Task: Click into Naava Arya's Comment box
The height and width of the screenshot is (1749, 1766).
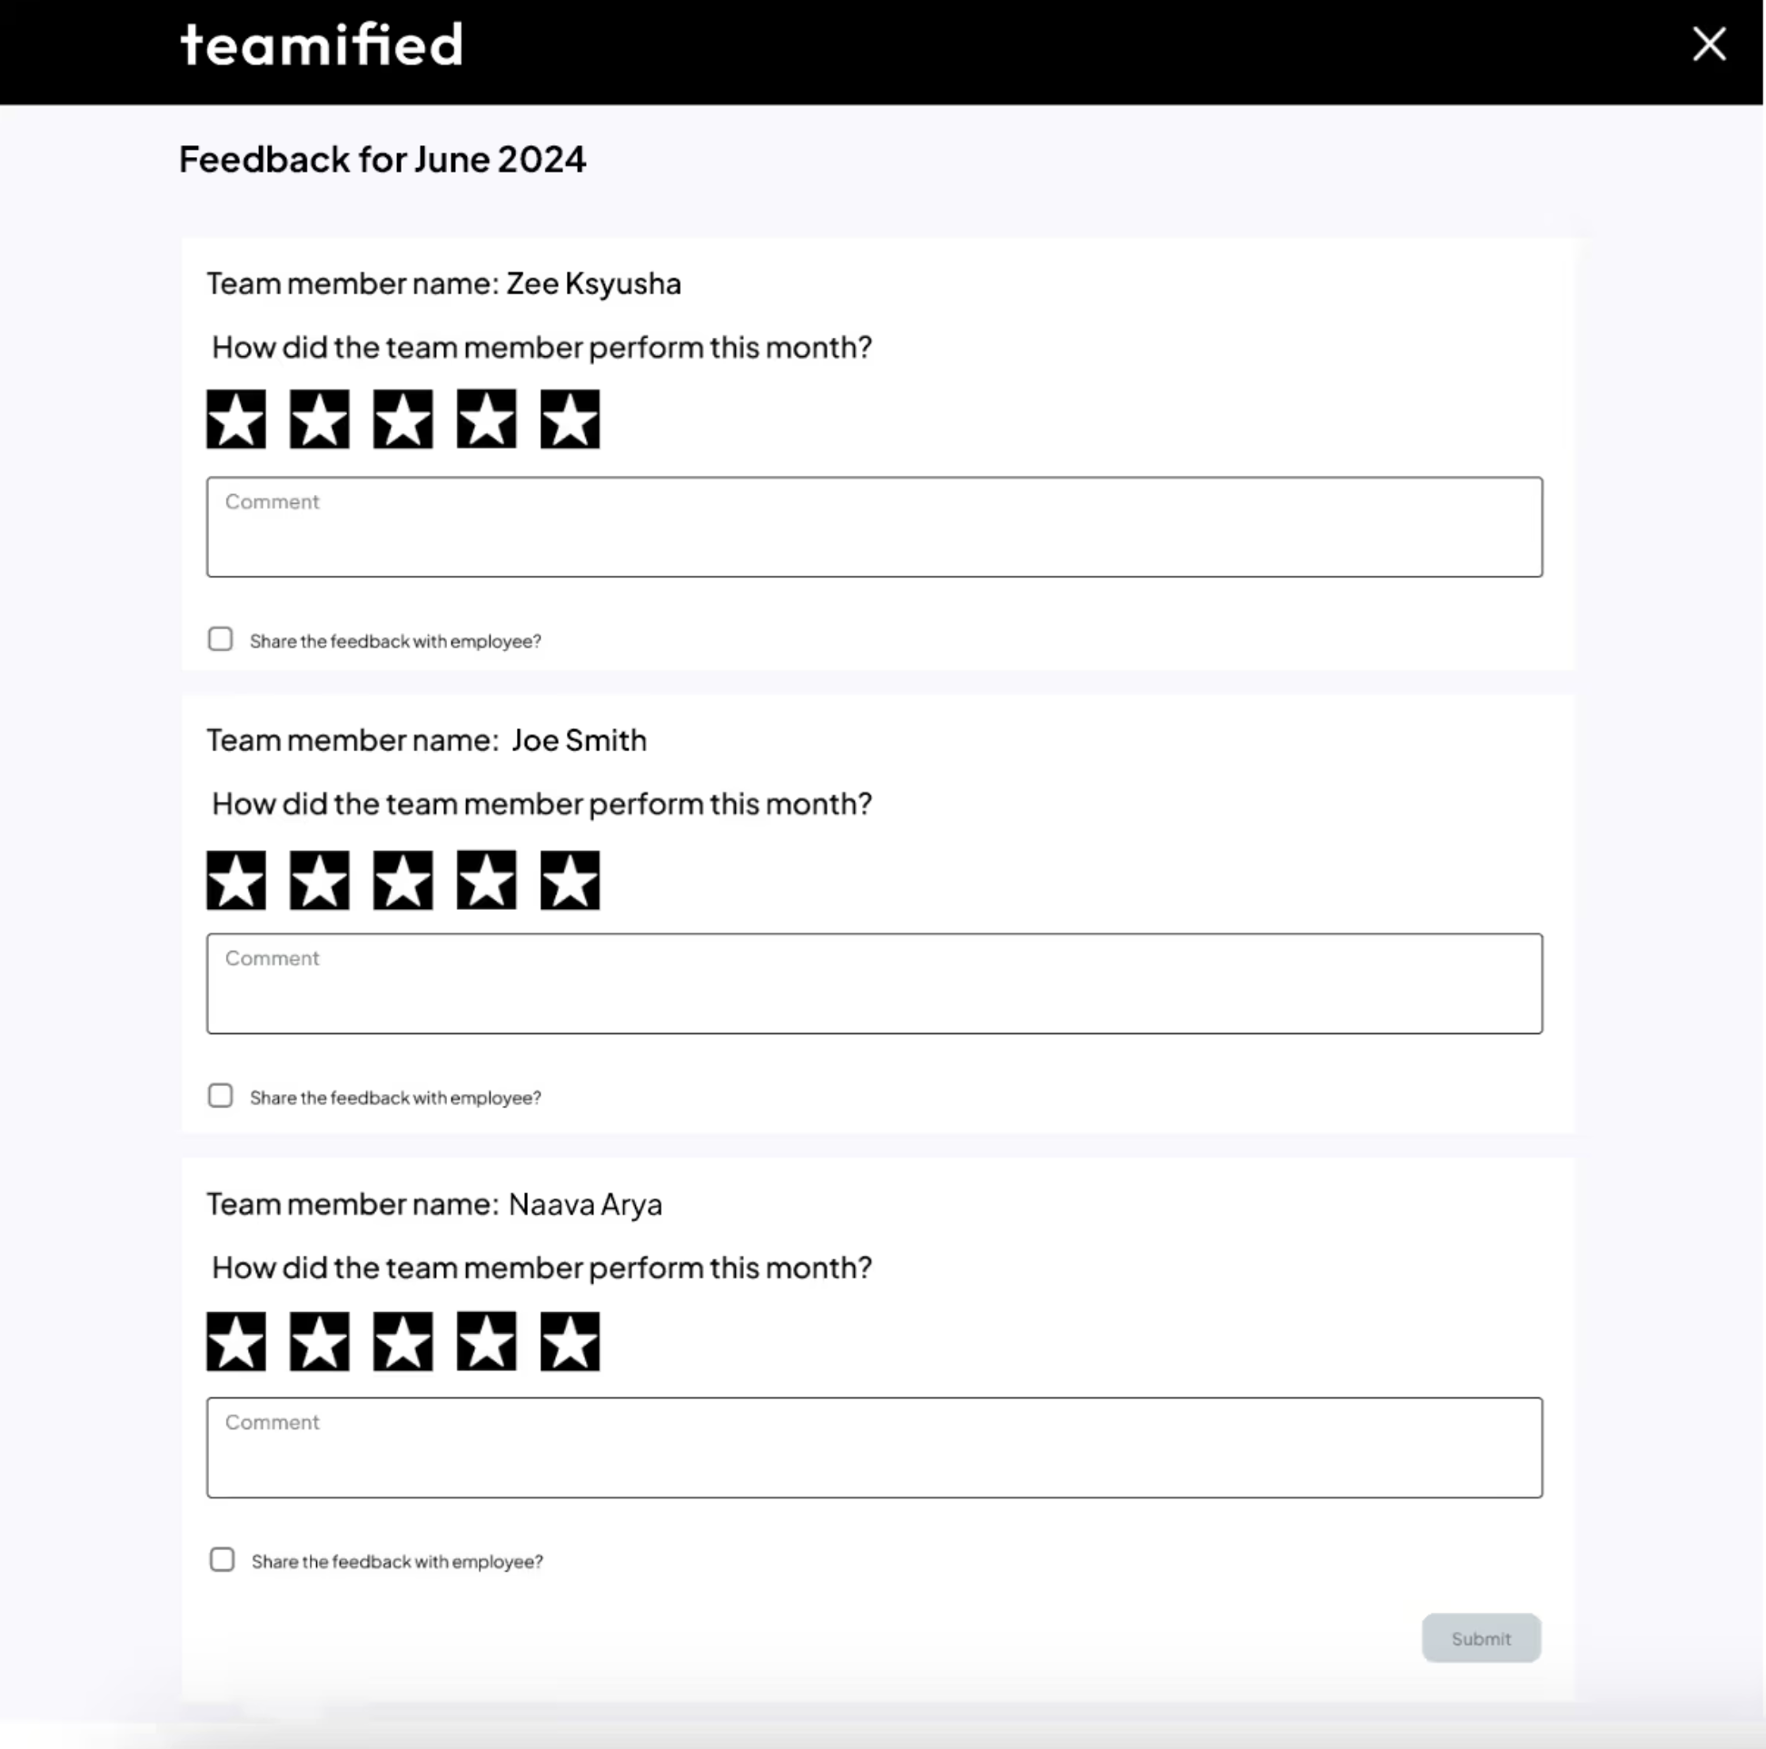Action: coord(874,1448)
